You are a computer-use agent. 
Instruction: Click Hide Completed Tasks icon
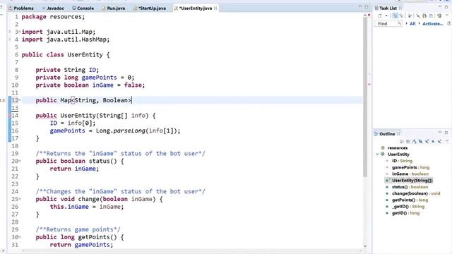[418, 16]
